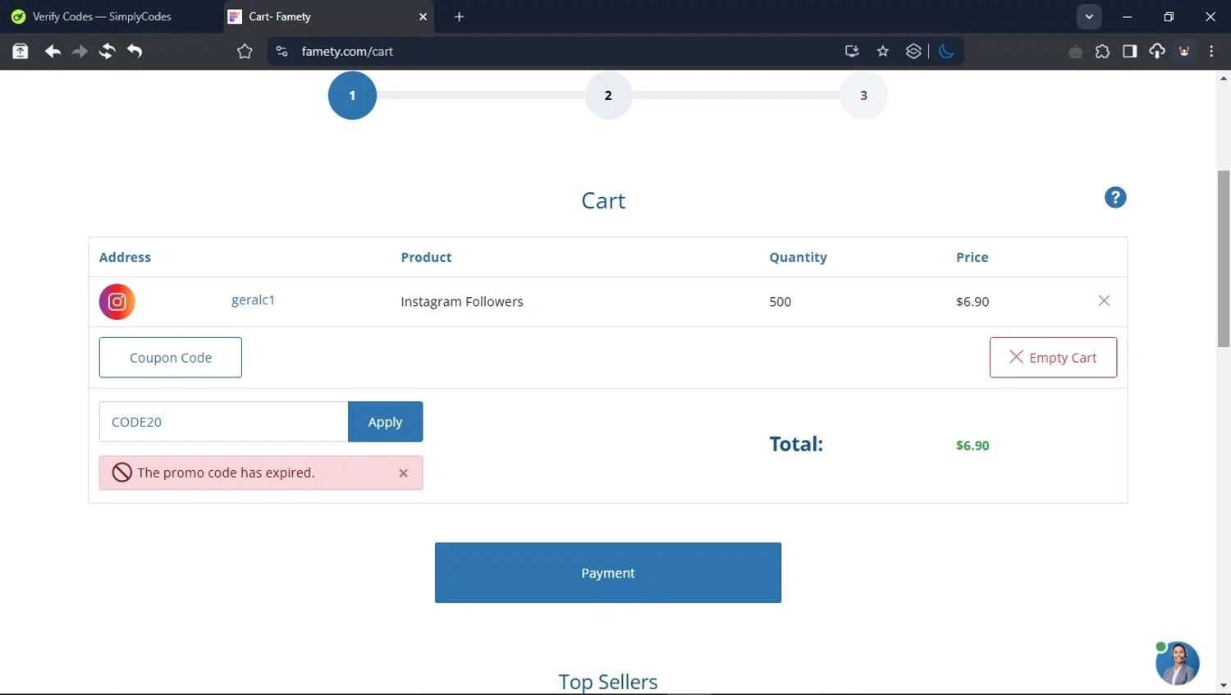Click the Price column header
The height and width of the screenshot is (695, 1231).
pos(972,258)
